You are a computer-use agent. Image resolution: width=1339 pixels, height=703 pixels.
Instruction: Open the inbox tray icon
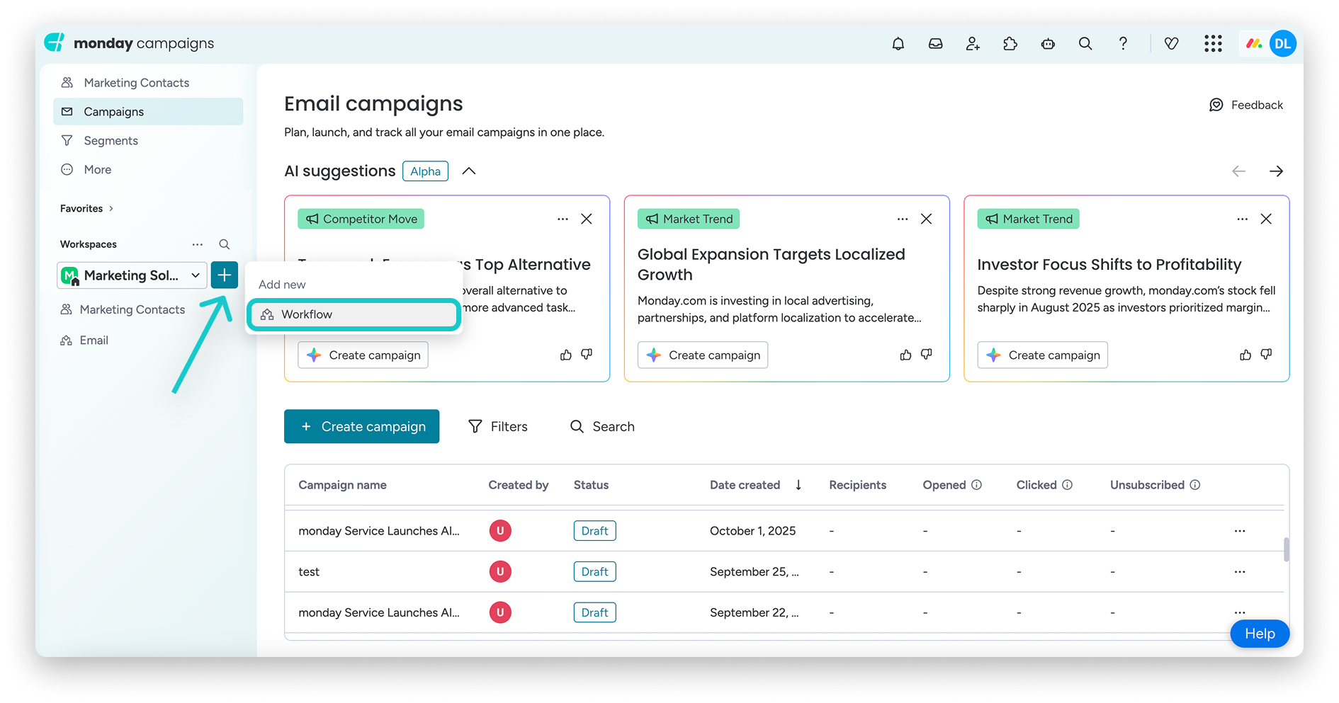click(x=935, y=44)
